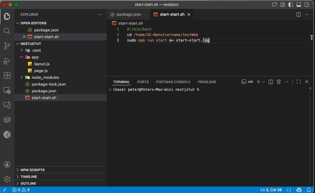Image resolution: width=315 pixels, height=193 pixels.
Task: Select start-start.sh in the NESTJSTUT tree
Action: click(44, 98)
